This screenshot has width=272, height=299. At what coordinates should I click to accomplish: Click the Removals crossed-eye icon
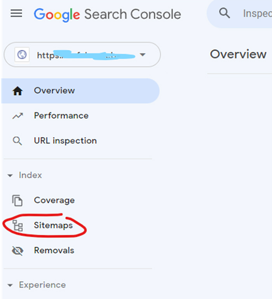[x=17, y=251]
